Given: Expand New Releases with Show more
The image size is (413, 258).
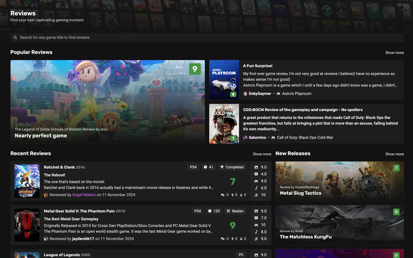Looking at the screenshot, I should [394, 154].
